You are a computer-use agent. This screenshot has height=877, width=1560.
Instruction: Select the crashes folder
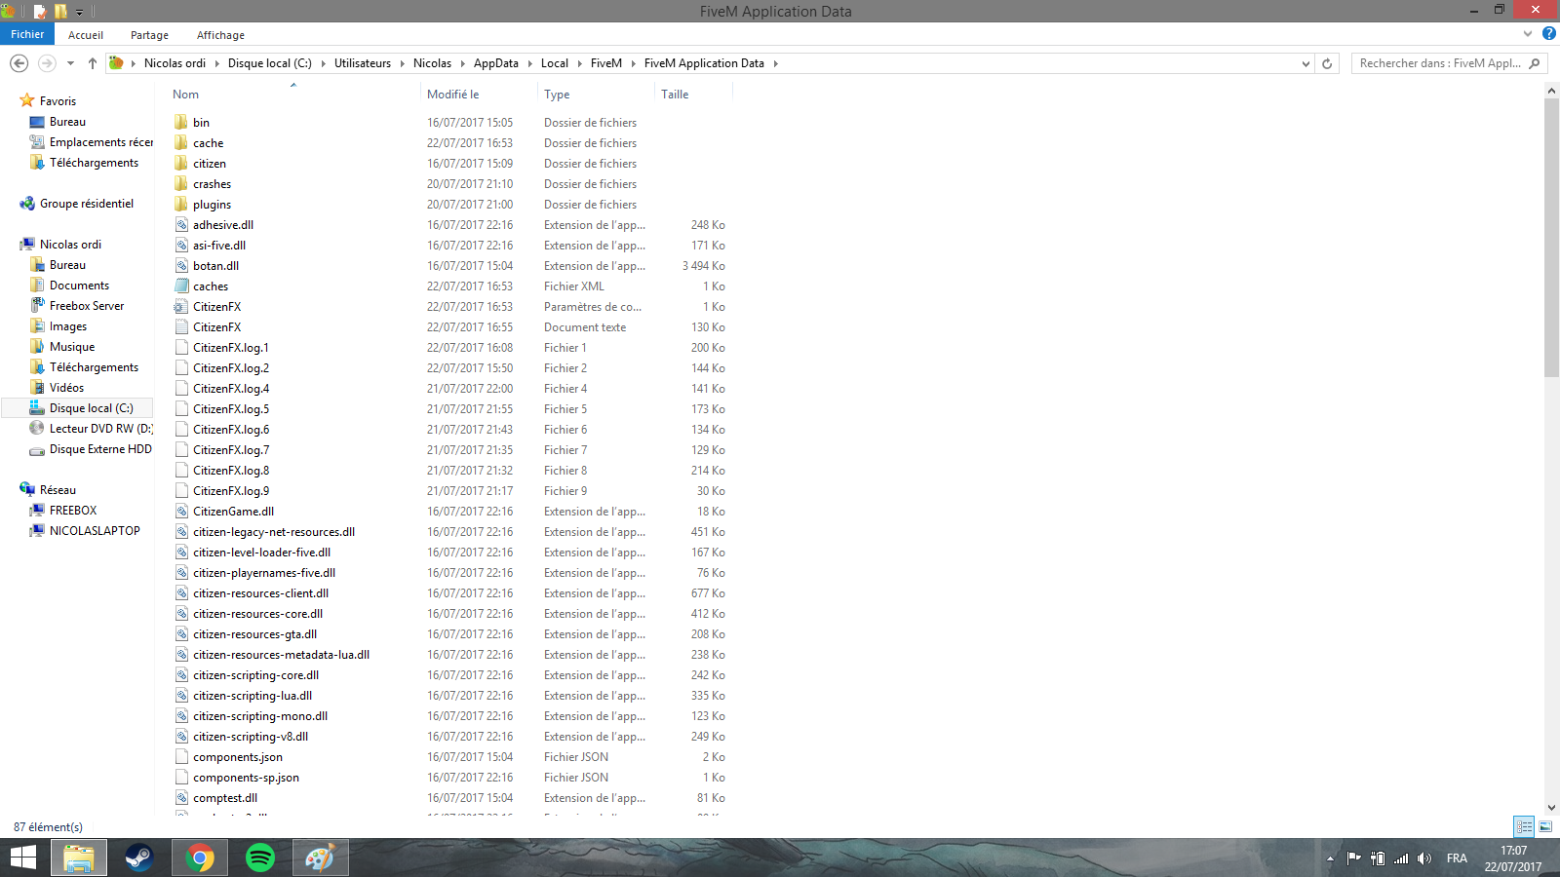(212, 184)
